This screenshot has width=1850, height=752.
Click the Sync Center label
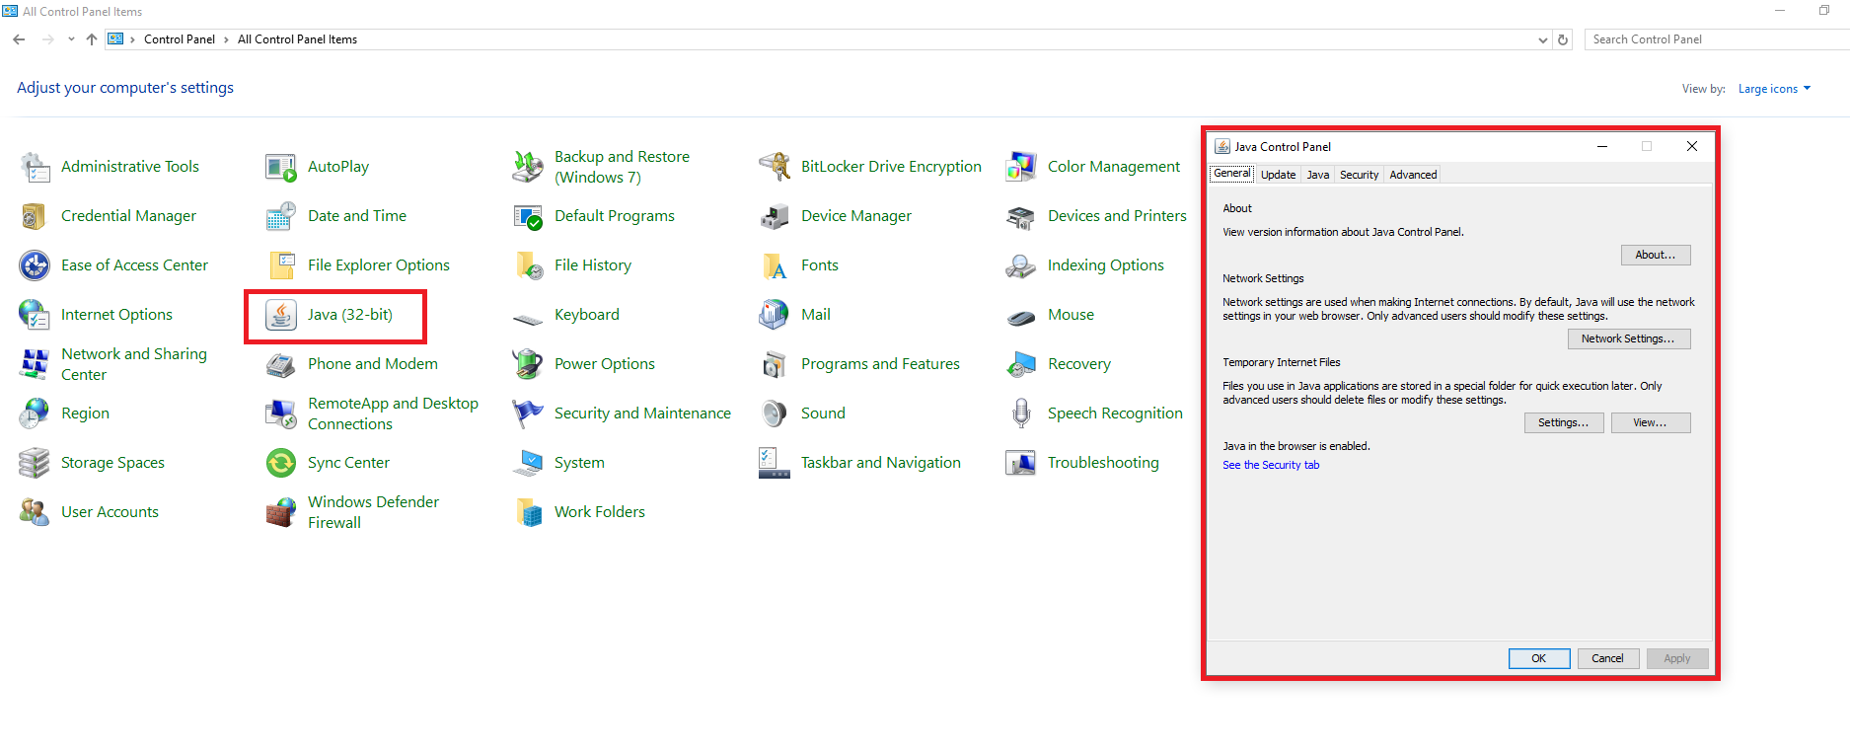pos(348,463)
